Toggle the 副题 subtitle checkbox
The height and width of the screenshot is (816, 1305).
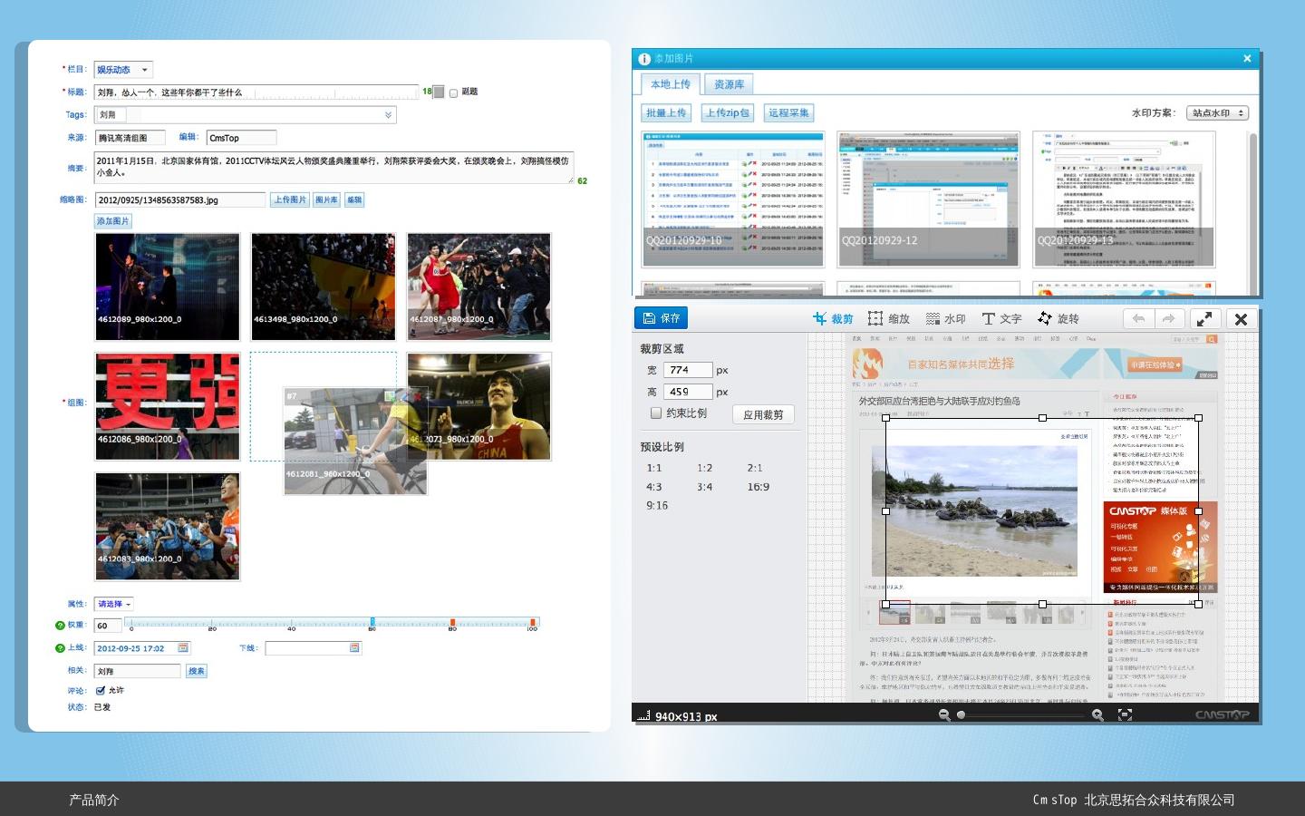pyautogui.click(x=454, y=92)
